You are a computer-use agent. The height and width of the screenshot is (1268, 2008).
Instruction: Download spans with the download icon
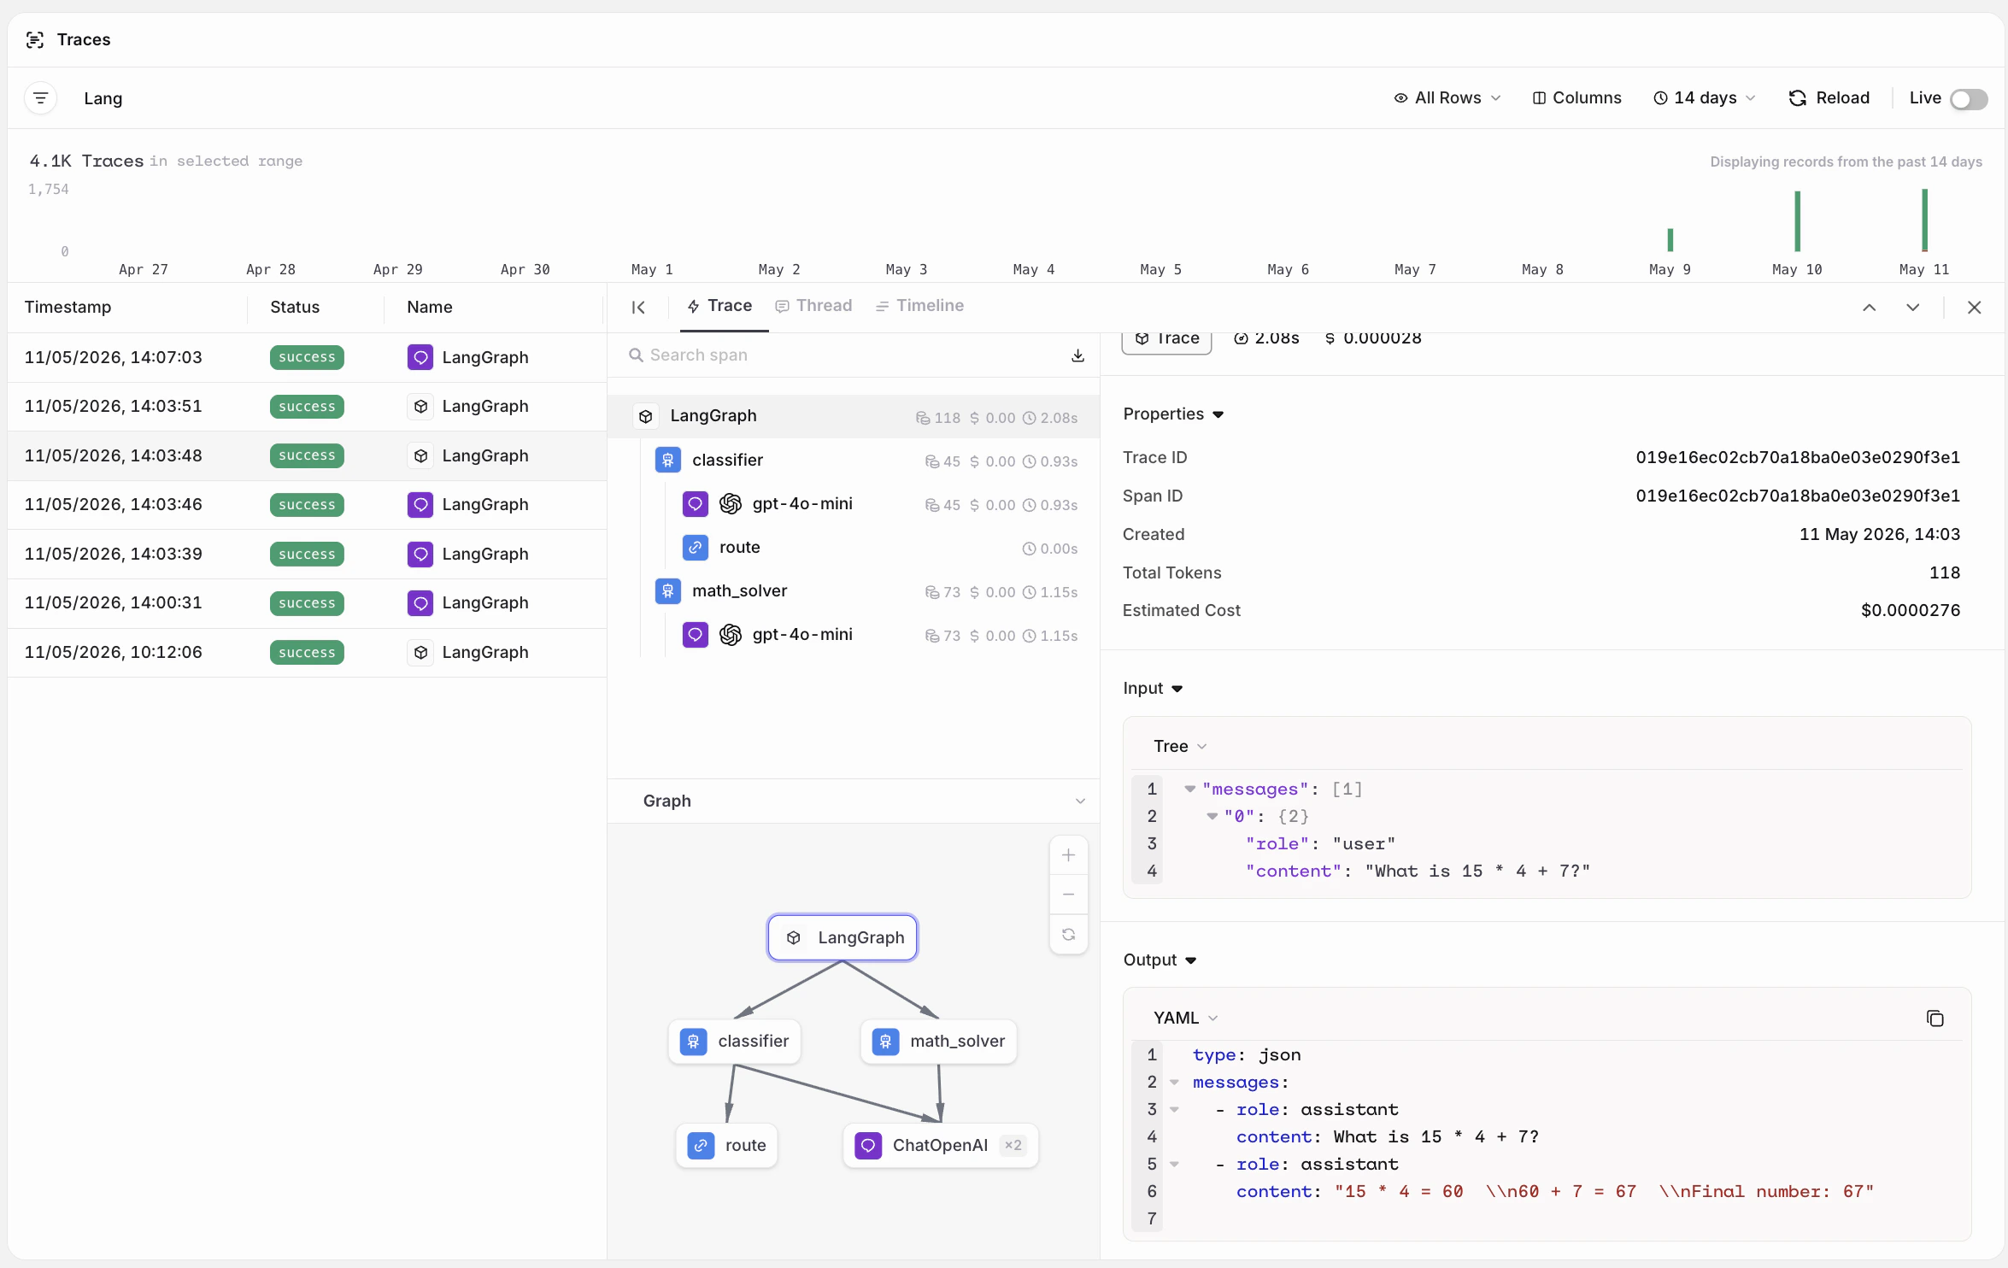[1078, 355]
